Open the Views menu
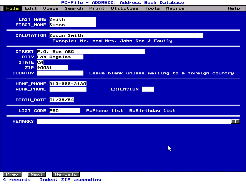The image size is (246, 184). pos(51,8)
